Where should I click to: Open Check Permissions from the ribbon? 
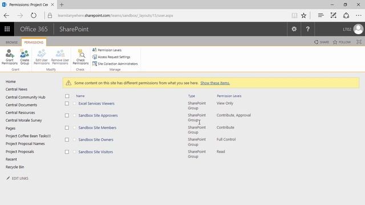[80, 57]
